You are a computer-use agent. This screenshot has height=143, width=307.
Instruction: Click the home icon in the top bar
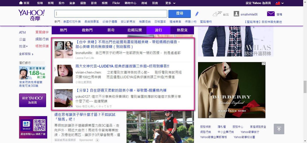point(21,3)
